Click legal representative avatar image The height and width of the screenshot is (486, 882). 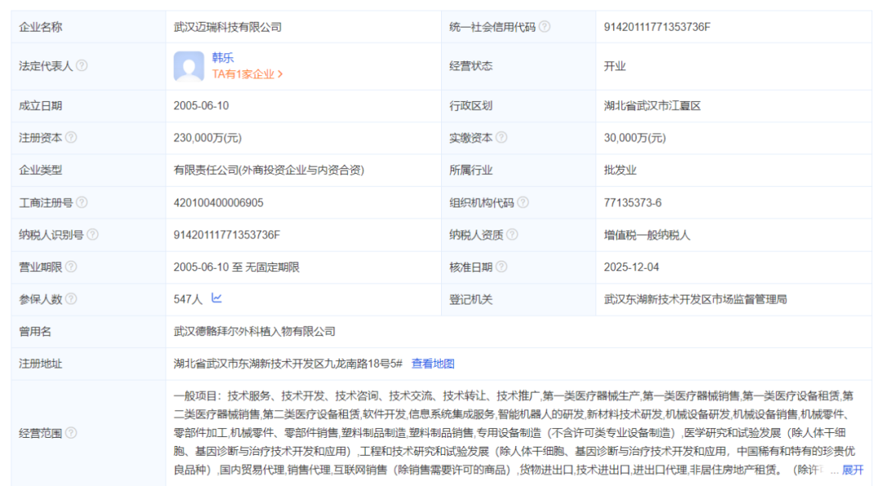[189, 66]
